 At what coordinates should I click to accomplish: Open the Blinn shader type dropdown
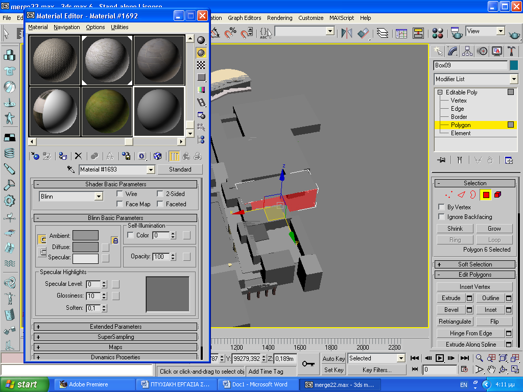[99, 197]
